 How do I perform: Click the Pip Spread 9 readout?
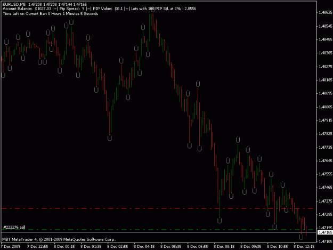pos(72,9)
